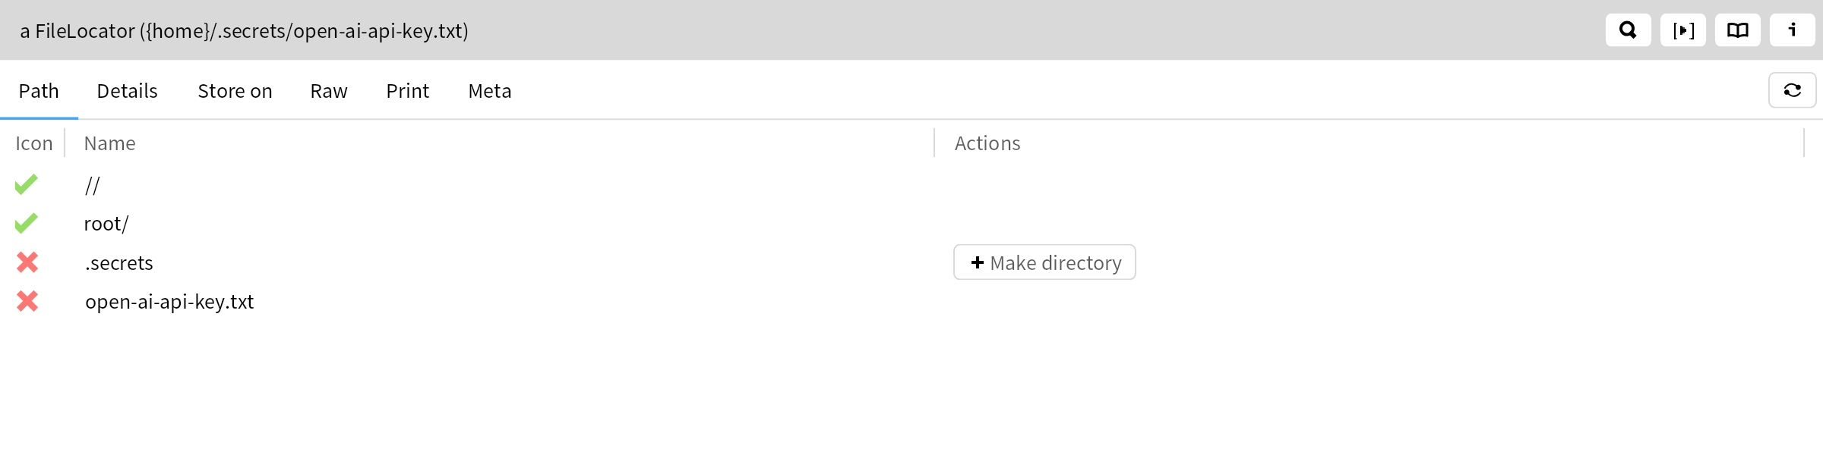Image resolution: width=1823 pixels, height=455 pixels.
Task: Refresh the view with circular arrows icon
Action: (x=1792, y=90)
